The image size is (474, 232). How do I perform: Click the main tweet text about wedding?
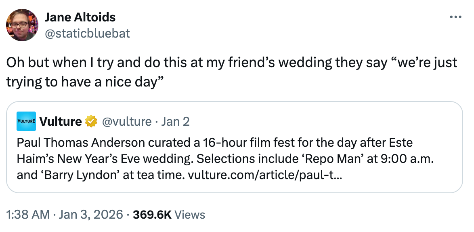click(x=231, y=63)
